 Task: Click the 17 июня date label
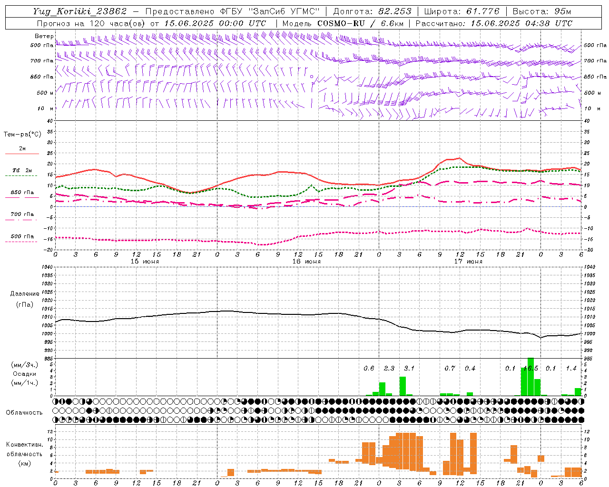coord(468,262)
